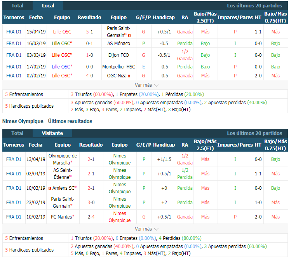This screenshot has width=291, height=257.
Task: Open FRA D1 league link for 13/04/19
Action: coord(14,159)
